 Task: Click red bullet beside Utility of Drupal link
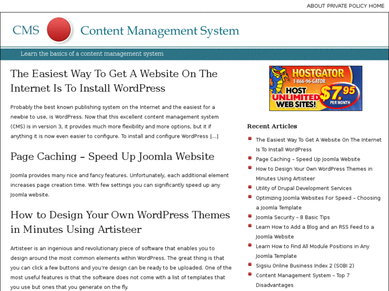[x=250, y=187]
